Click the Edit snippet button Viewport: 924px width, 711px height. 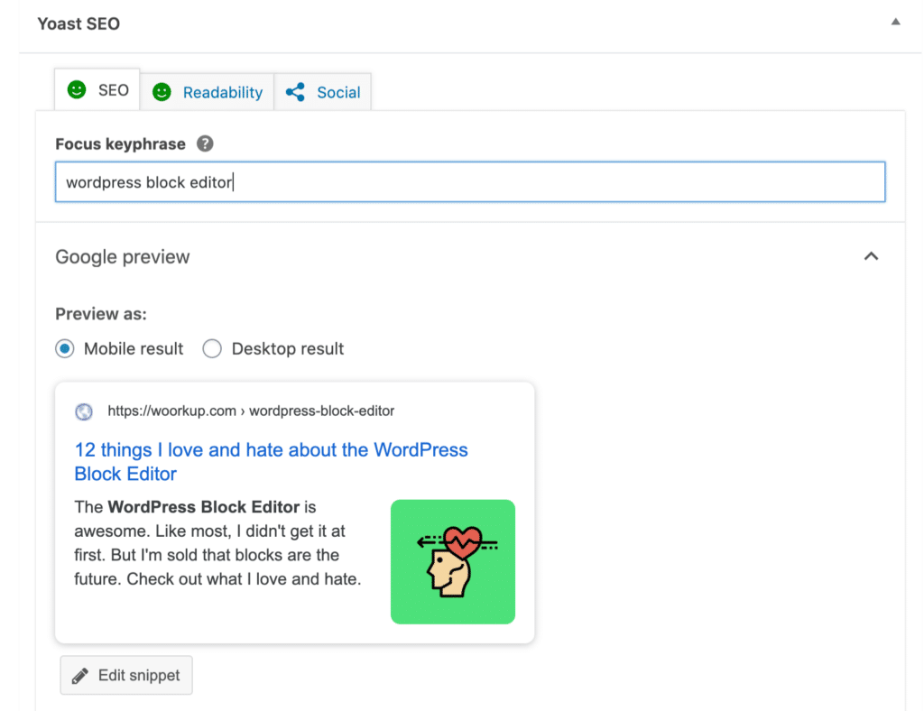tap(126, 675)
